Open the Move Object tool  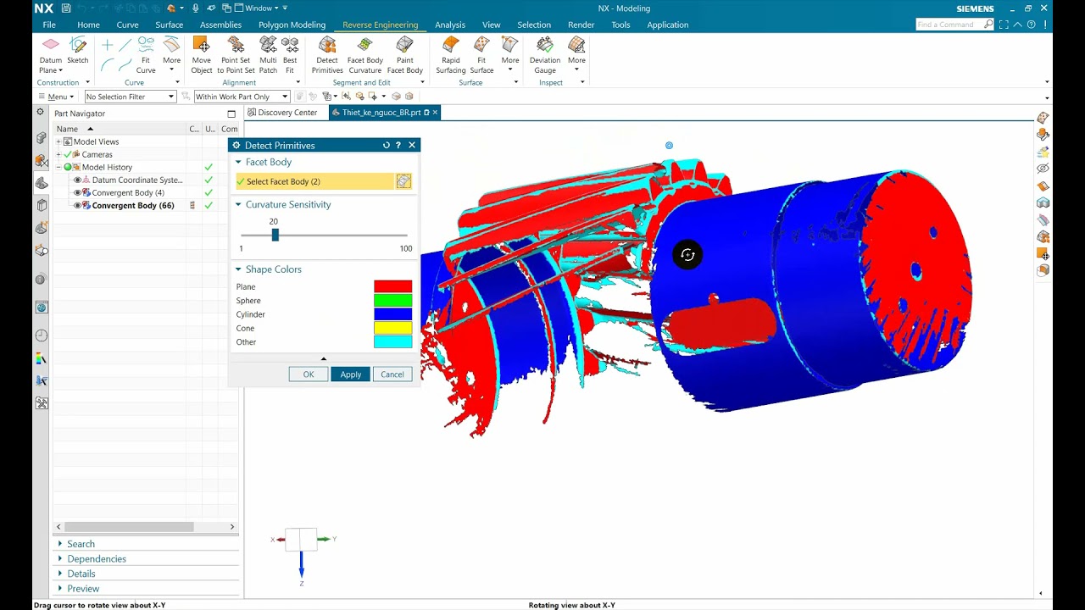point(202,54)
